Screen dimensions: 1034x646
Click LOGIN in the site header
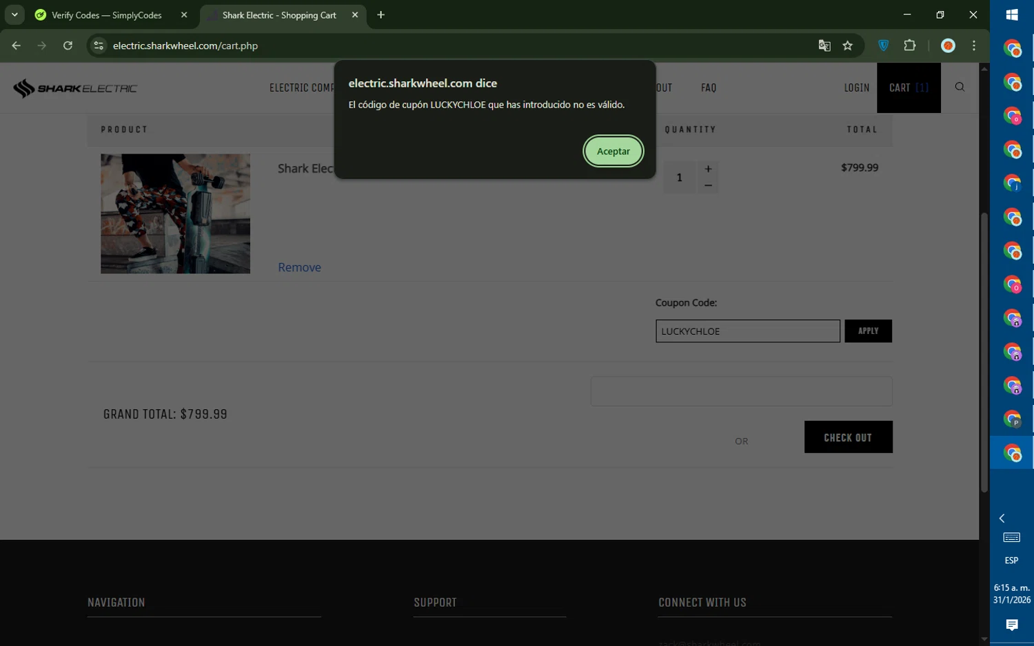pyautogui.click(x=857, y=88)
